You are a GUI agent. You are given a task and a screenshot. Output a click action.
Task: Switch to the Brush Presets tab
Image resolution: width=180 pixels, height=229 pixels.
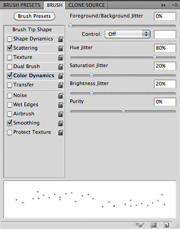pyautogui.click(x=22, y=5)
